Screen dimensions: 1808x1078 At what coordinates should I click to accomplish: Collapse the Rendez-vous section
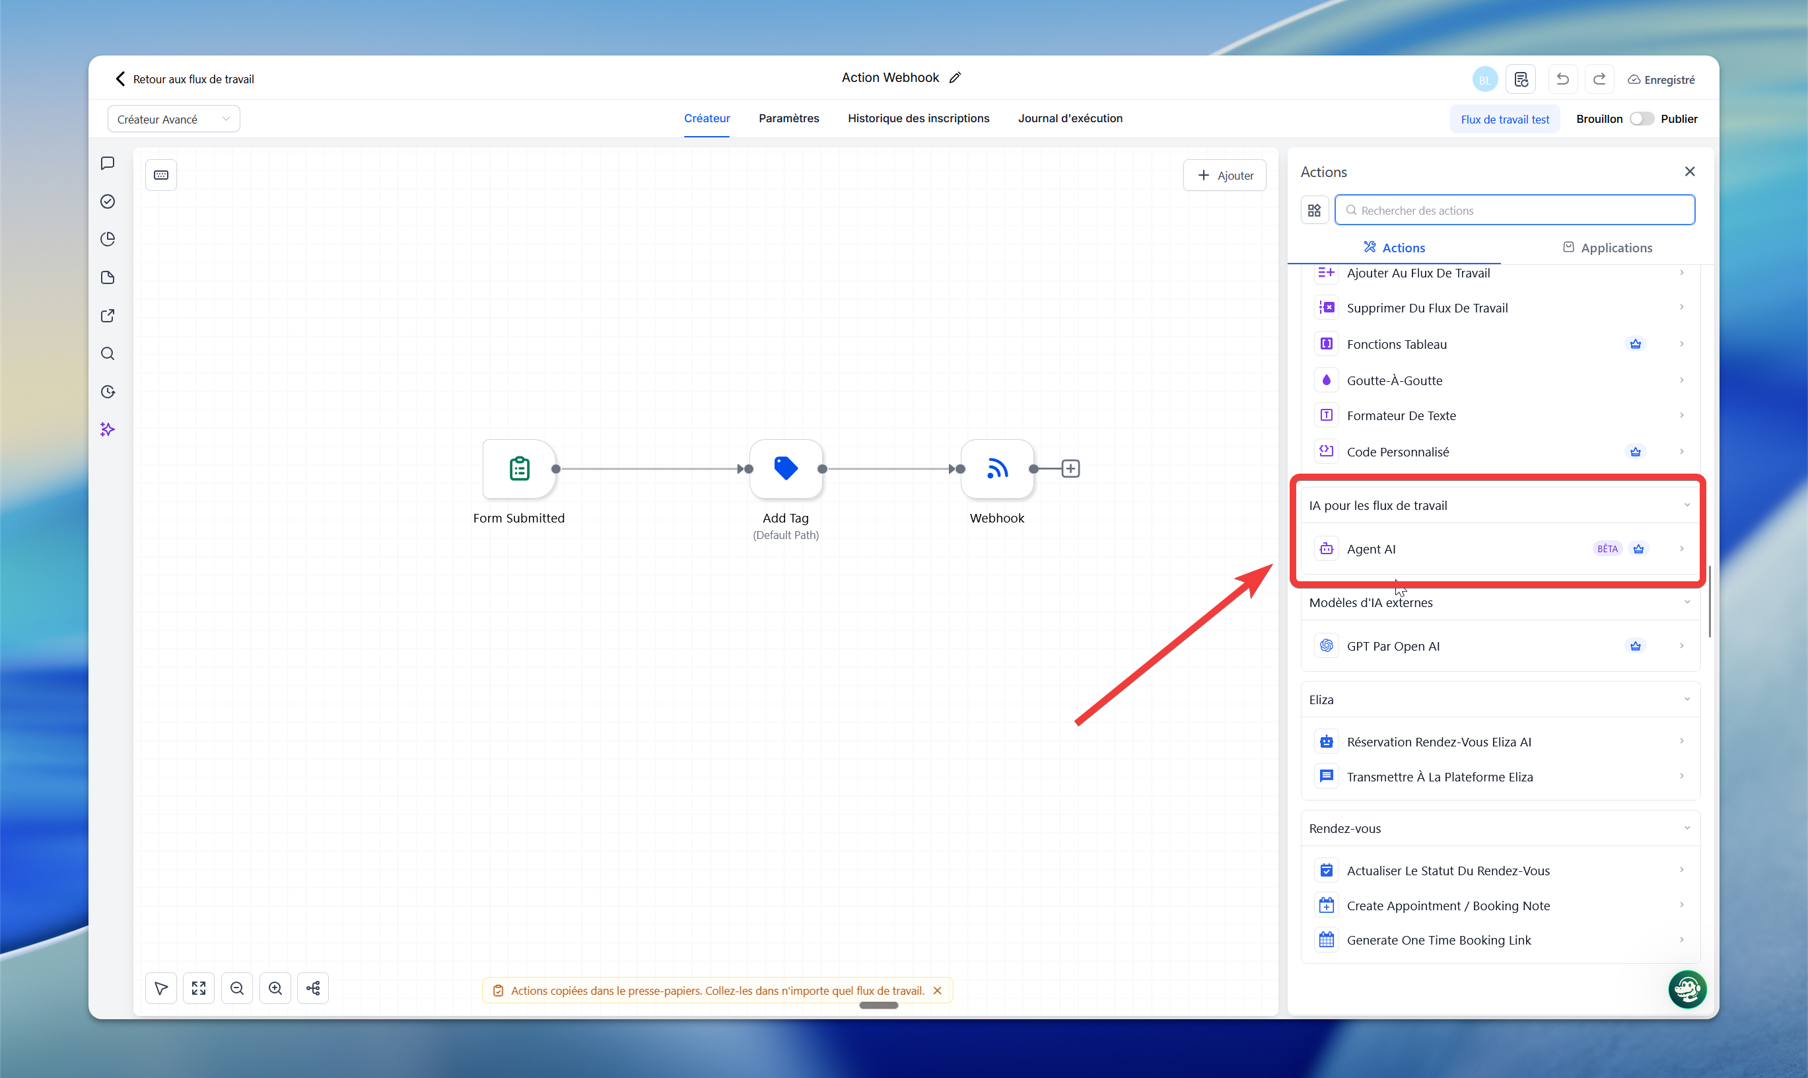pos(1686,828)
